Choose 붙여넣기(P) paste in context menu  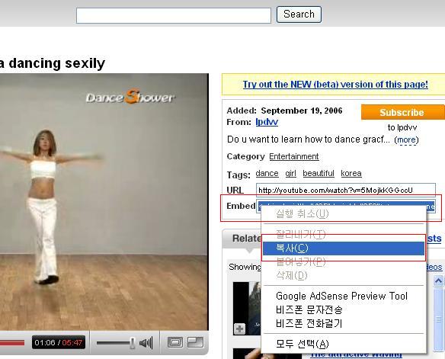coord(344,261)
